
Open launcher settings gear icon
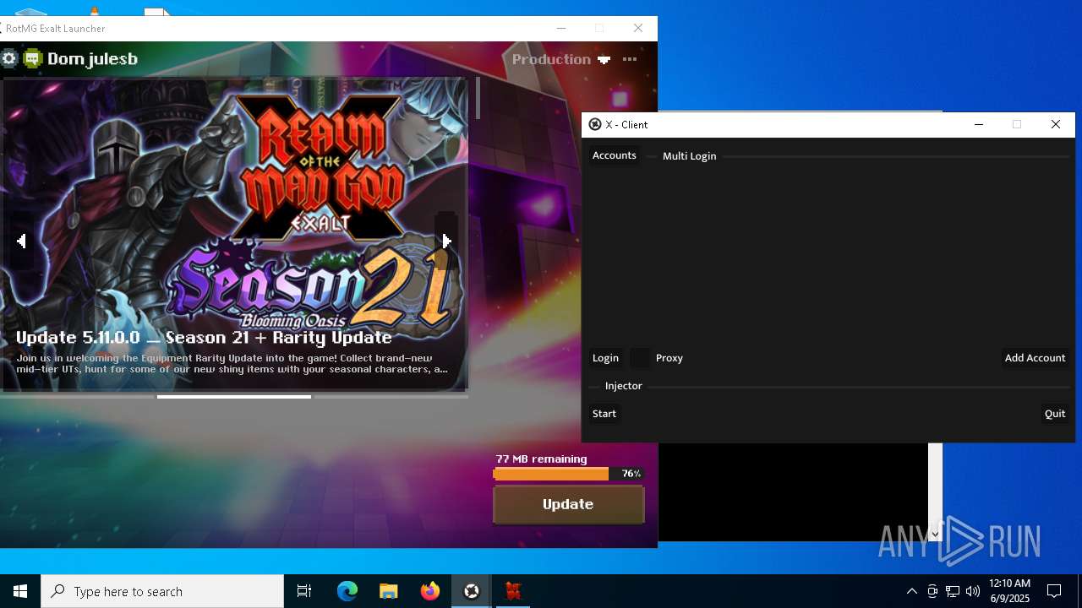9,58
